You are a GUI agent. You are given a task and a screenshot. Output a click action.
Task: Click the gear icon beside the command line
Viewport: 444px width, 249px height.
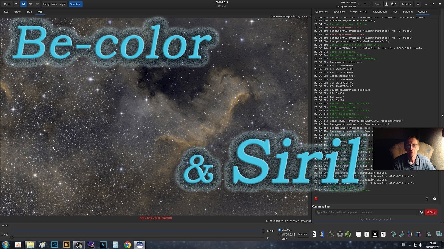[421, 212]
